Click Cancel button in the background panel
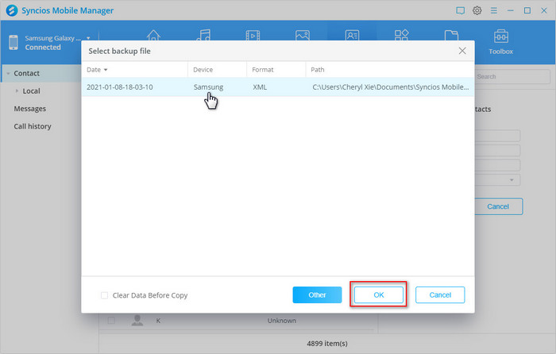Screen dimensions: 556x354 click(498, 206)
